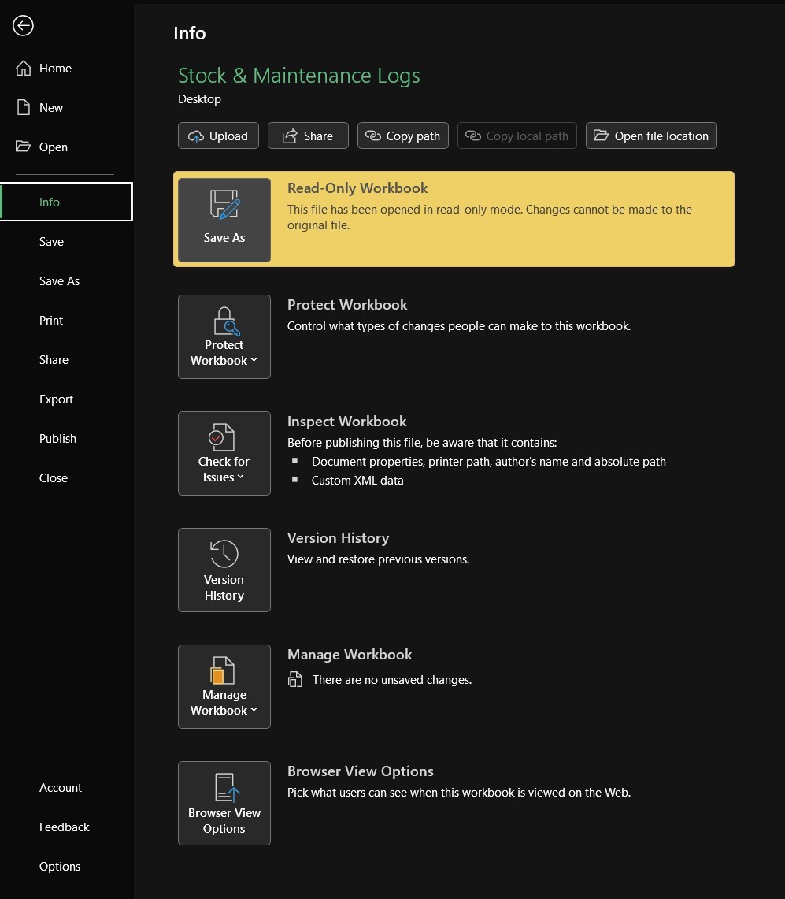The height and width of the screenshot is (899, 785).
Task: Click the Browser View Options button label
Action: [224, 820]
